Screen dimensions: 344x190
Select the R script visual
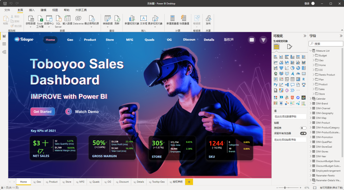(x=304, y=79)
